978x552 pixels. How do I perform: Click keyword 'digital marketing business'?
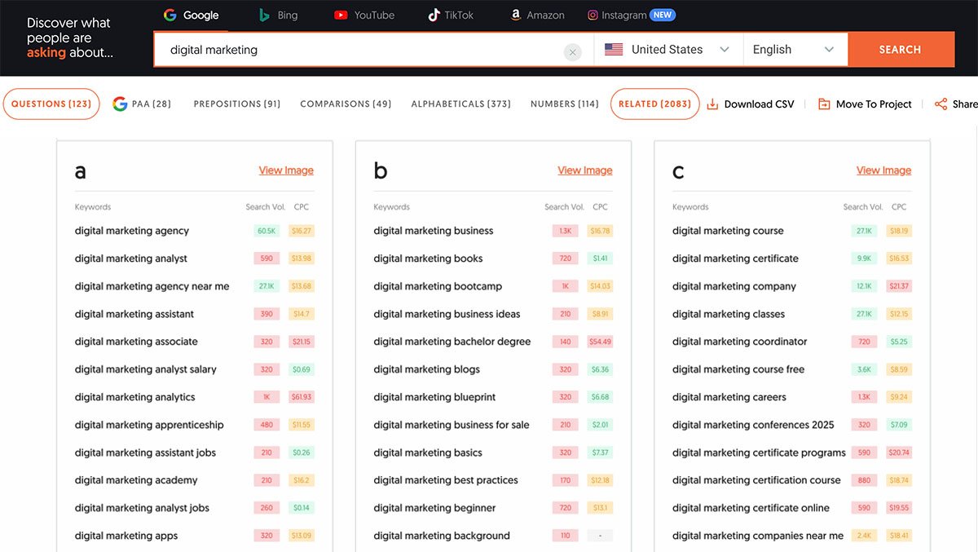tap(434, 231)
